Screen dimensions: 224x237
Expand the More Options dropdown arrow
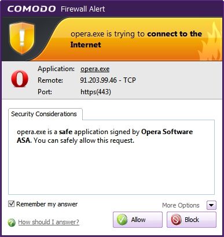[x=211, y=205]
